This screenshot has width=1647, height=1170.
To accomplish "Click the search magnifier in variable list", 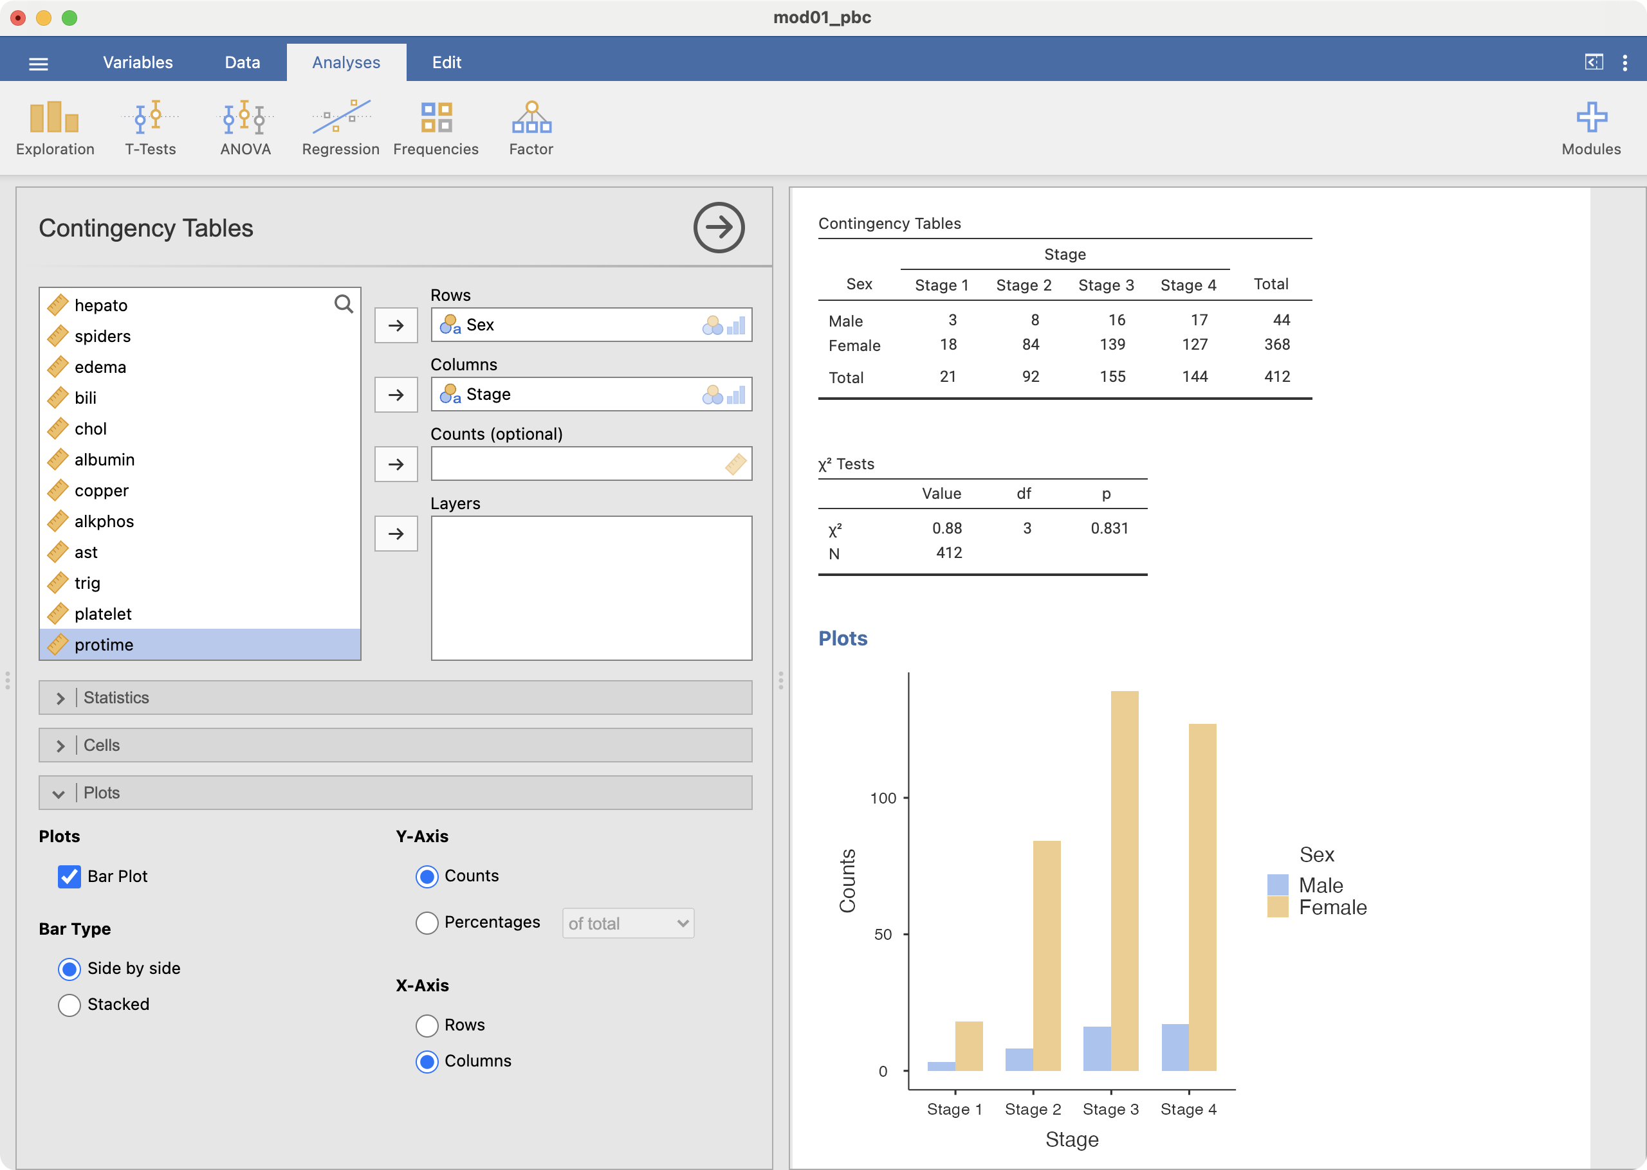I will pyautogui.click(x=344, y=304).
